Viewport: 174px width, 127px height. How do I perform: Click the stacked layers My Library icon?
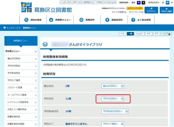click(45, 44)
